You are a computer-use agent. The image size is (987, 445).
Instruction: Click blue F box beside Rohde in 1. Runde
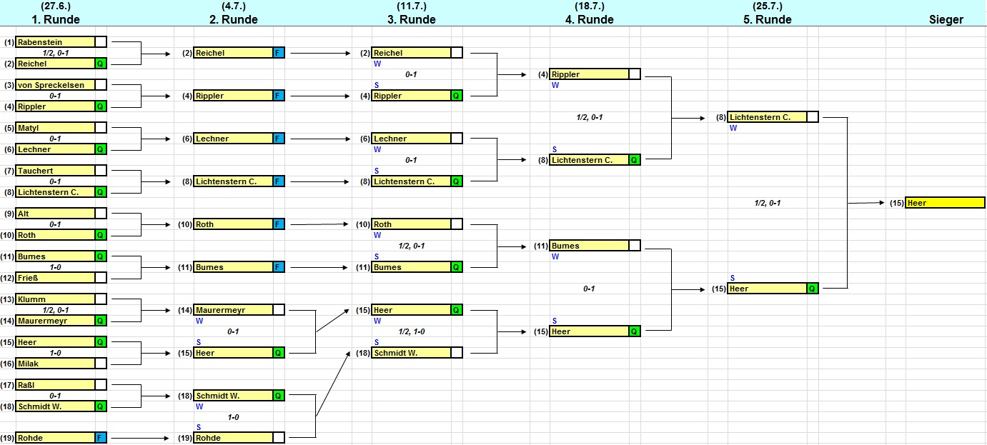(x=101, y=438)
